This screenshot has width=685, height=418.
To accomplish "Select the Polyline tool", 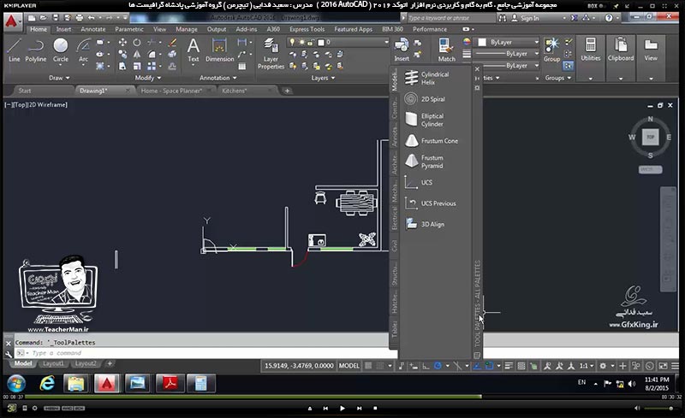I will tap(35, 50).
